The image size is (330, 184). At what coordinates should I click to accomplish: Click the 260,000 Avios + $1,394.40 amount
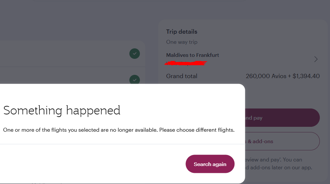click(282, 76)
